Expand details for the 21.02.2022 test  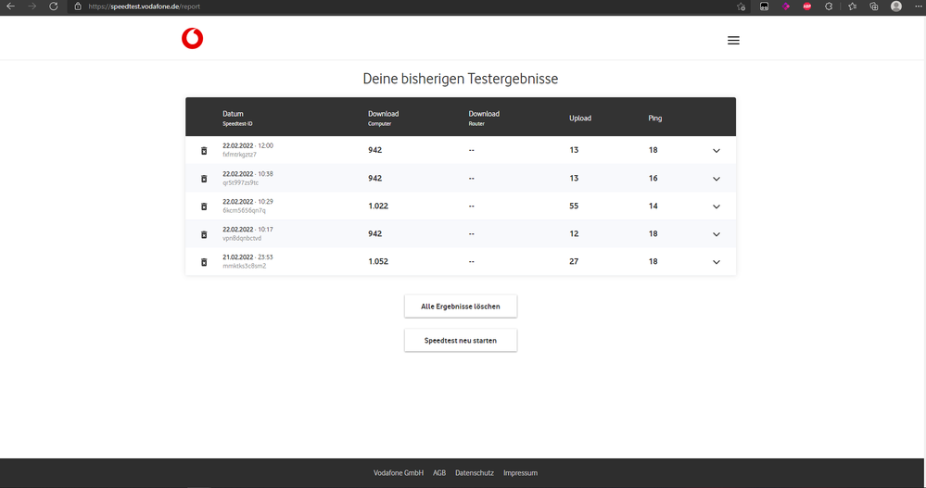(717, 262)
